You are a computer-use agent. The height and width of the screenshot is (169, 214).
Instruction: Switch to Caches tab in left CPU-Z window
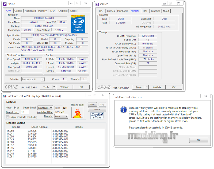18,11
